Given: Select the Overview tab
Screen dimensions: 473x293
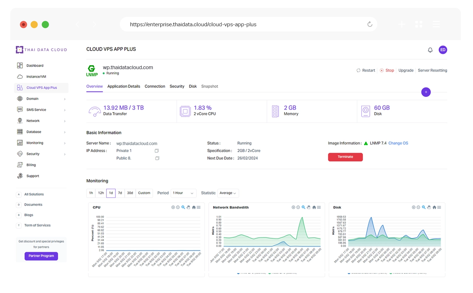Looking at the screenshot, I should tap(94, 87).
